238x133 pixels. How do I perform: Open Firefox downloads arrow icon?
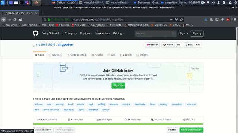click(x=206, y=20)
